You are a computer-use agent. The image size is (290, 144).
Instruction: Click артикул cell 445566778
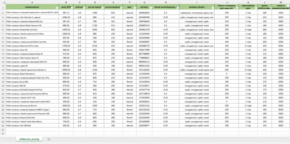coord(144,46)
